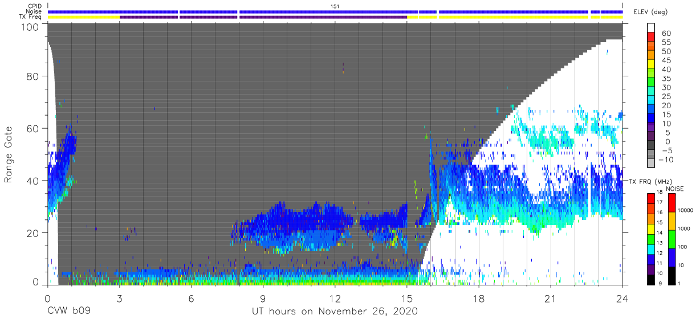Click the 80 range gate tick label
Image resolution: width=700 pixels, height=323 pixels.
34,76
